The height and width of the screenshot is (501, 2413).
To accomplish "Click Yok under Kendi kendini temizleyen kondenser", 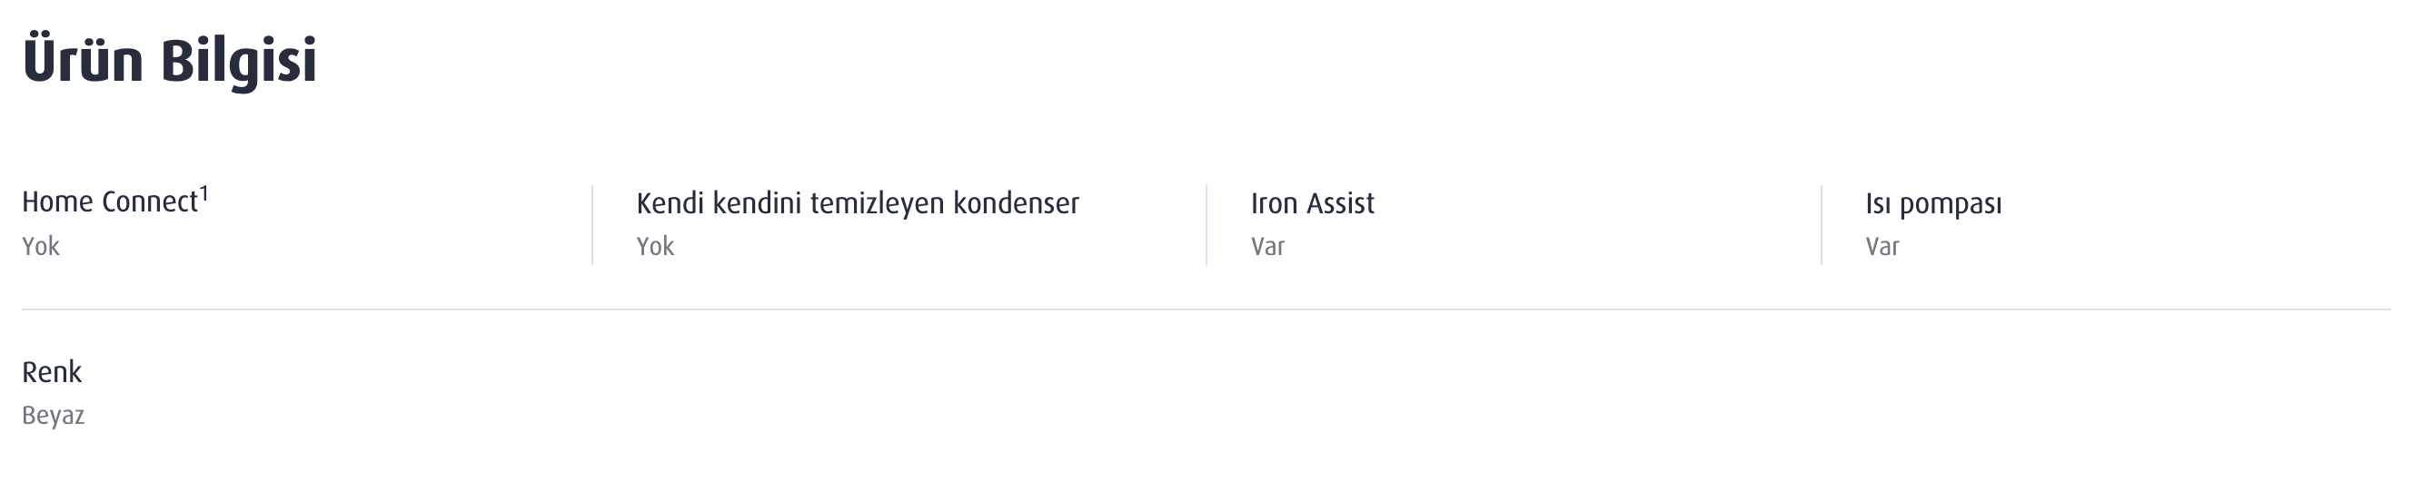I will [x=656, y=246].
